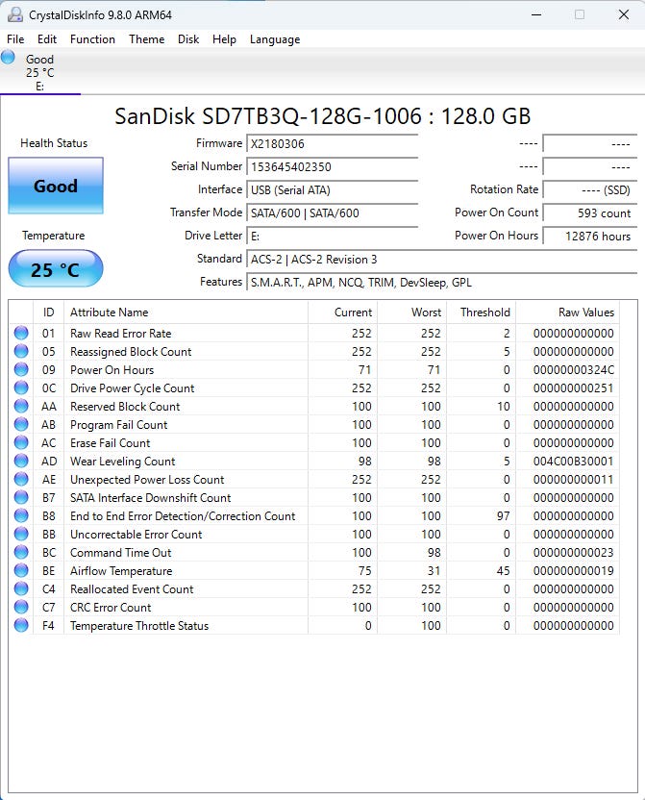Click the Firmware value field
The height and width of the screenshot is (800, 645).
tap(332, 144)
